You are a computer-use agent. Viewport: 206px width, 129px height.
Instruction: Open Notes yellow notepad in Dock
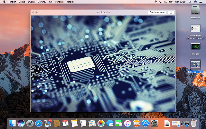74,123
